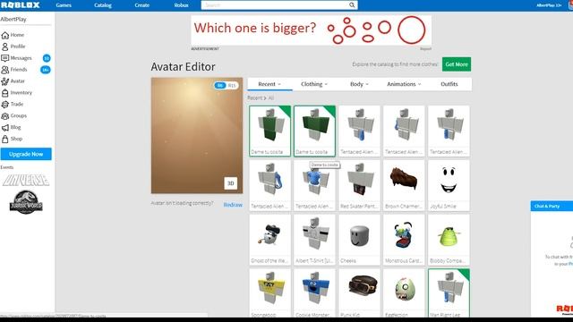
Task: Open Games in top navigation
Action: click(64, 5)
